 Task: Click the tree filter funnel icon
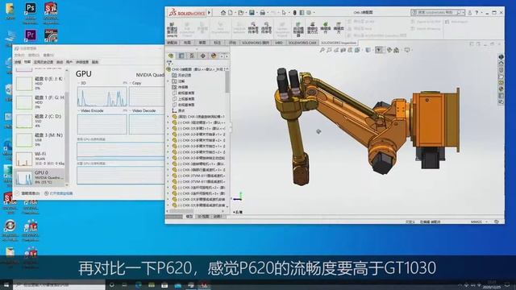click(x=169, y=63)
